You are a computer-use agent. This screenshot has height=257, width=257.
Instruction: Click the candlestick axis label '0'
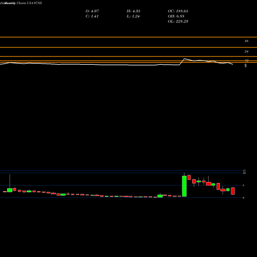[x=244, y=198]
